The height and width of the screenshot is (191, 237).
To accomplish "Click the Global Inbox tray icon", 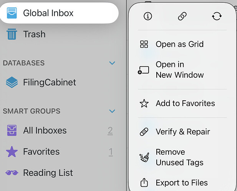I will pyautogui.click(x=12, y=13).
